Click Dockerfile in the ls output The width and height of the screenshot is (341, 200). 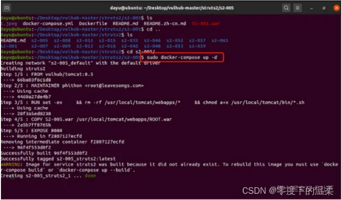93,23
